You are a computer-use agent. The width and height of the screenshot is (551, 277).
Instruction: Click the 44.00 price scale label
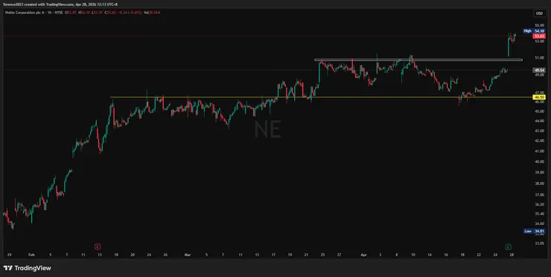[539, 121]
